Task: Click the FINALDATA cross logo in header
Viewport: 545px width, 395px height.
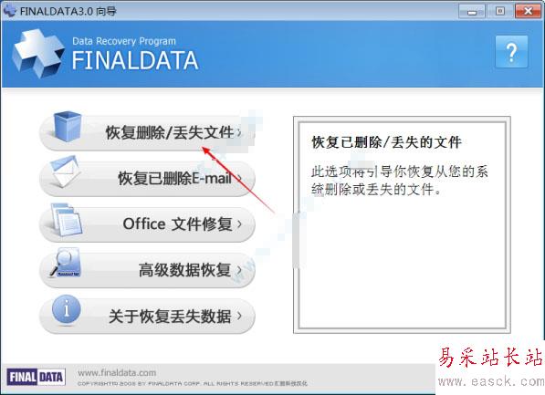Action: tap(38, 53)
